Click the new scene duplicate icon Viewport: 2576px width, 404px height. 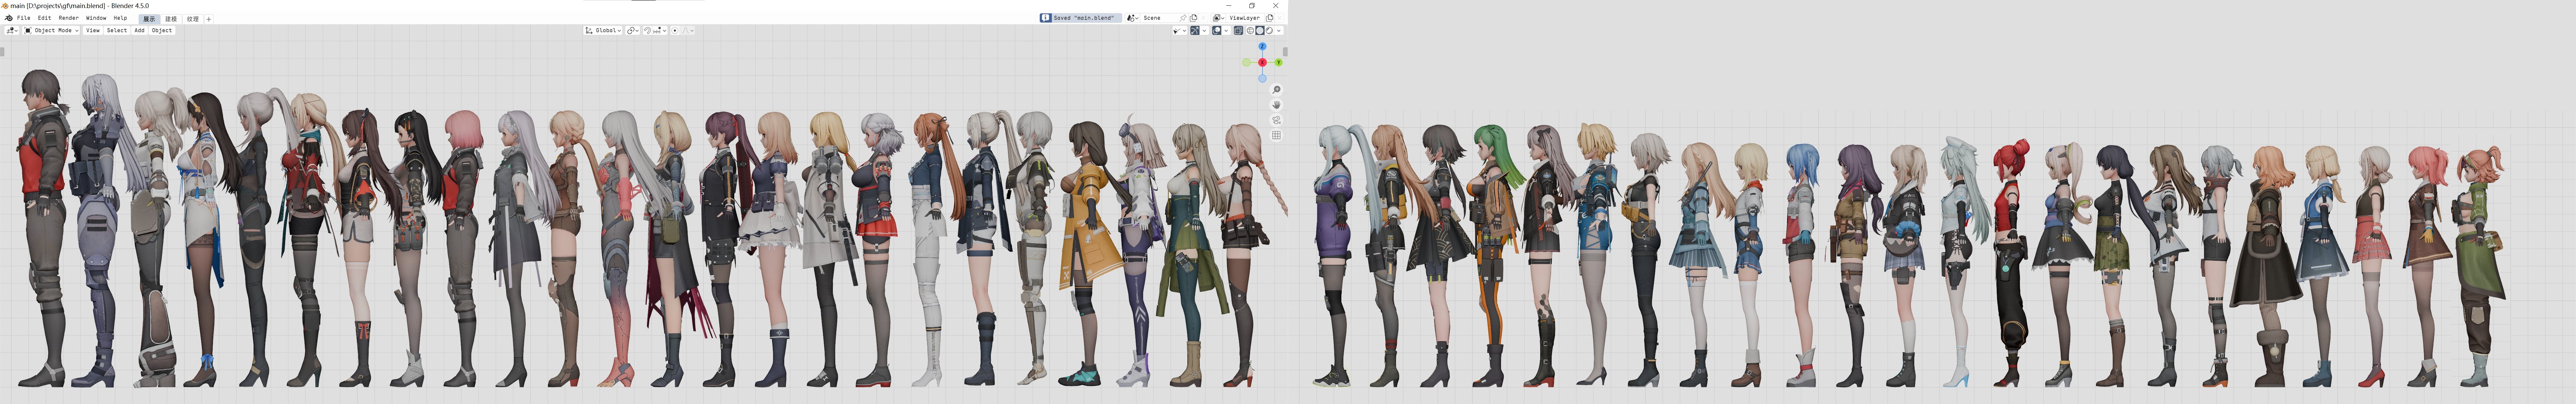[1193, 18]
